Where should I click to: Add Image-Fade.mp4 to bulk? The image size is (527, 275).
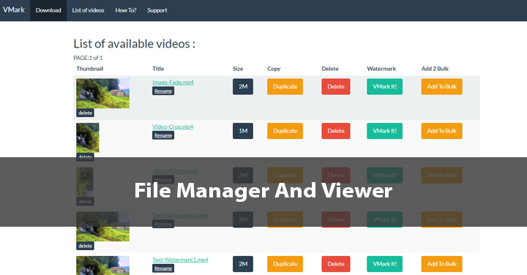tap(441, 86)
